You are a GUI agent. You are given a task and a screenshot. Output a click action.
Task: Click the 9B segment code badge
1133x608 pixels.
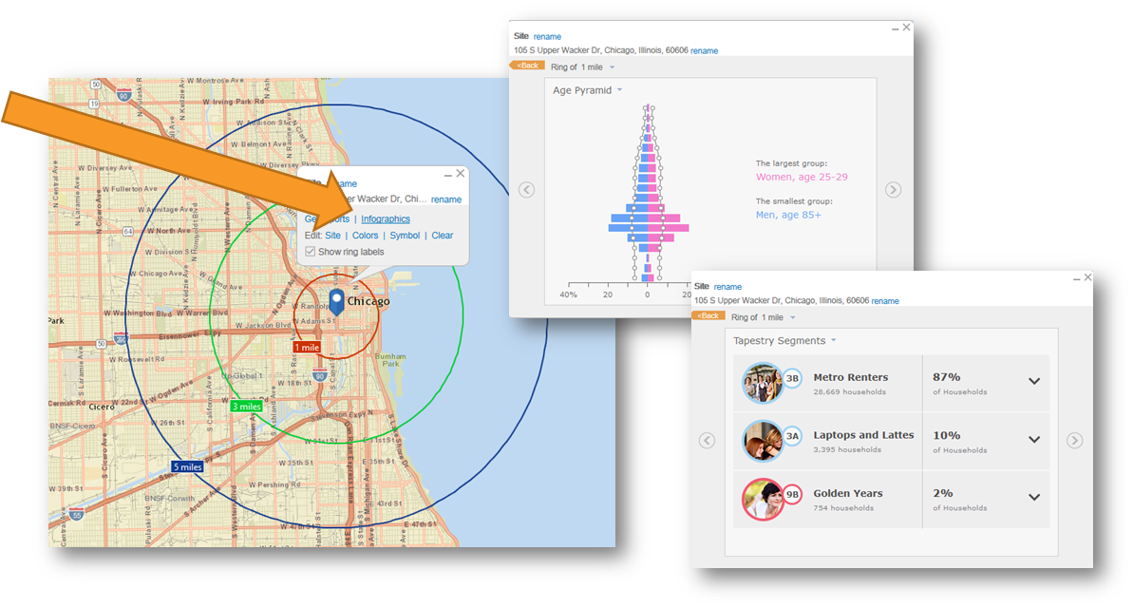tap(793, 495)
